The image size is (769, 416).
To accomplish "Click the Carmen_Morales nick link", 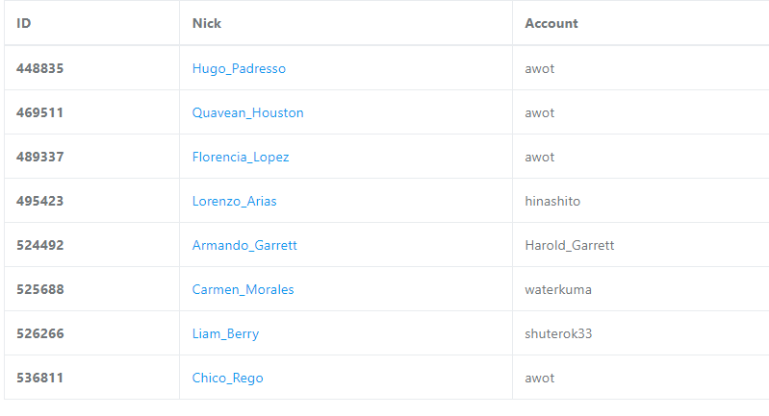I will point(243,289).
